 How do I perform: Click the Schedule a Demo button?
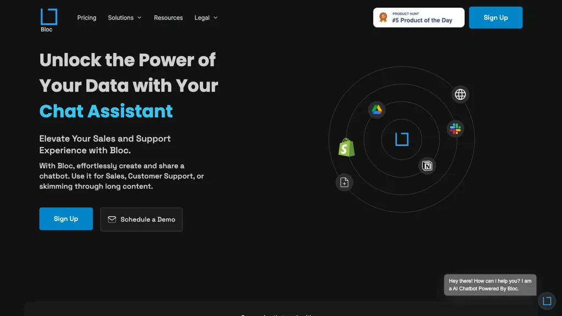coord(142,219)
